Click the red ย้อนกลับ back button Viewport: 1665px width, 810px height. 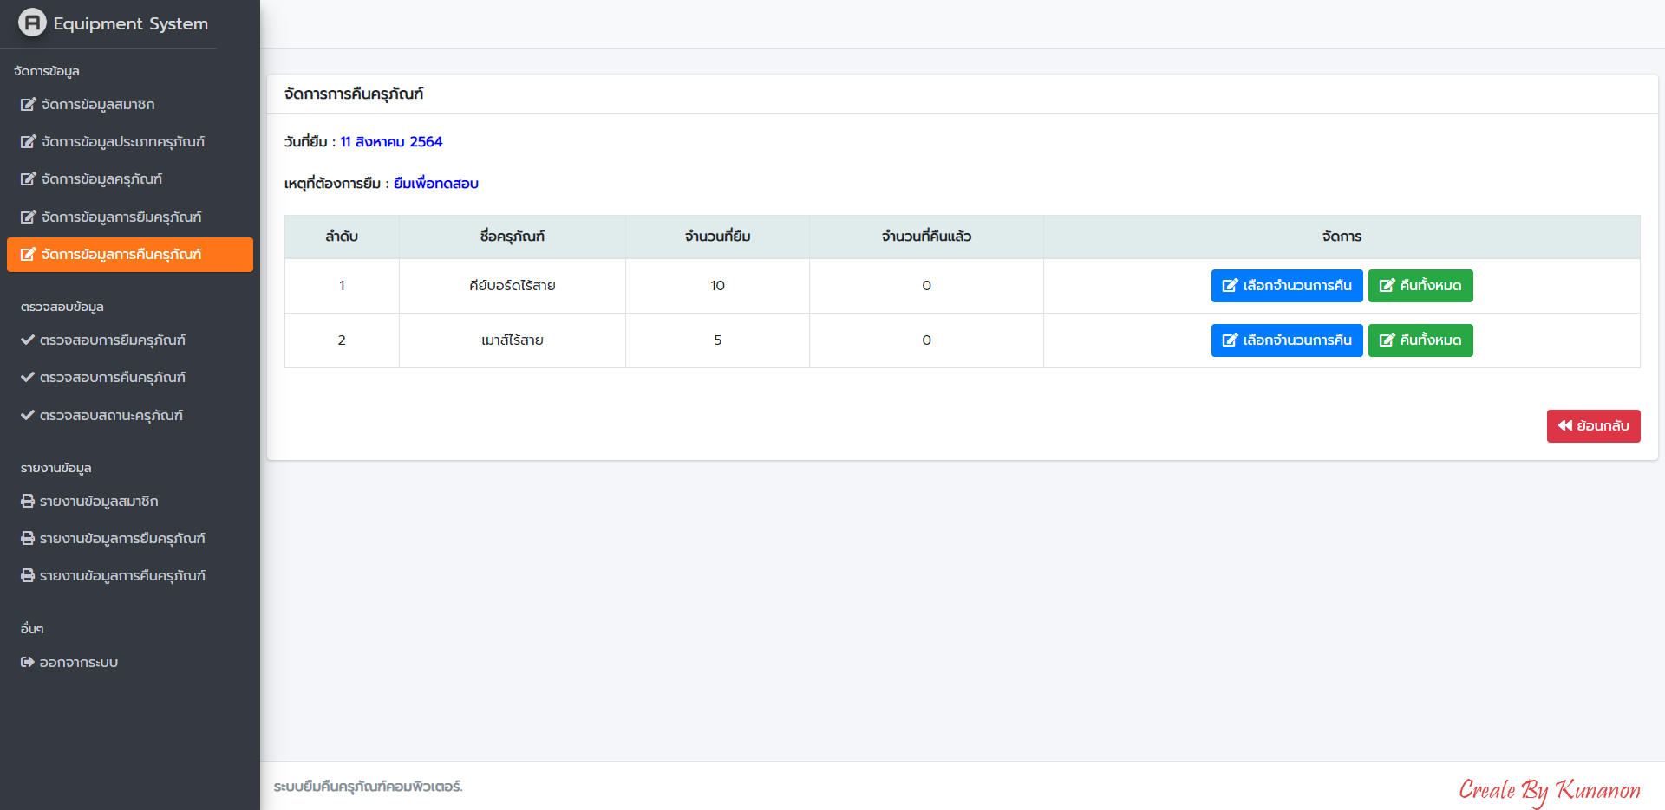(x=1593, y=426)
